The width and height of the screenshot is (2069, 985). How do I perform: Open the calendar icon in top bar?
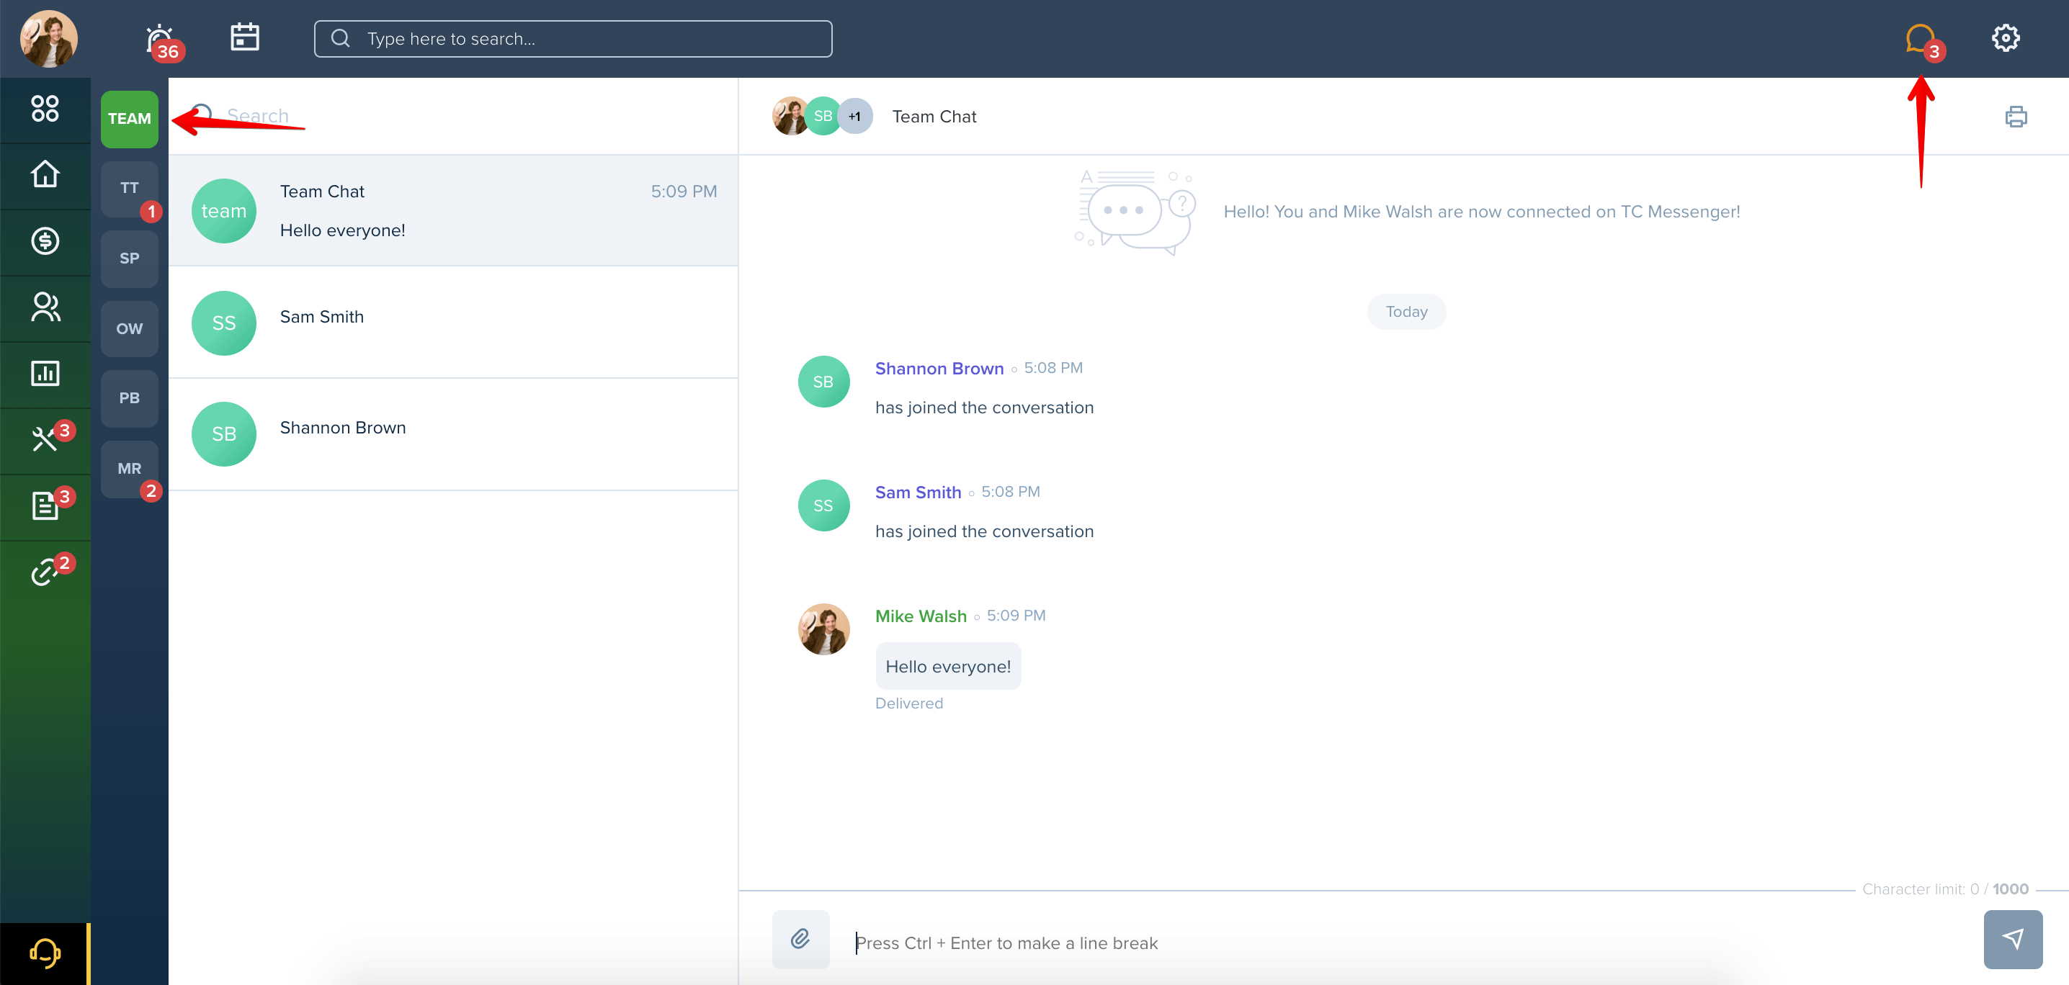coord(245,37)
